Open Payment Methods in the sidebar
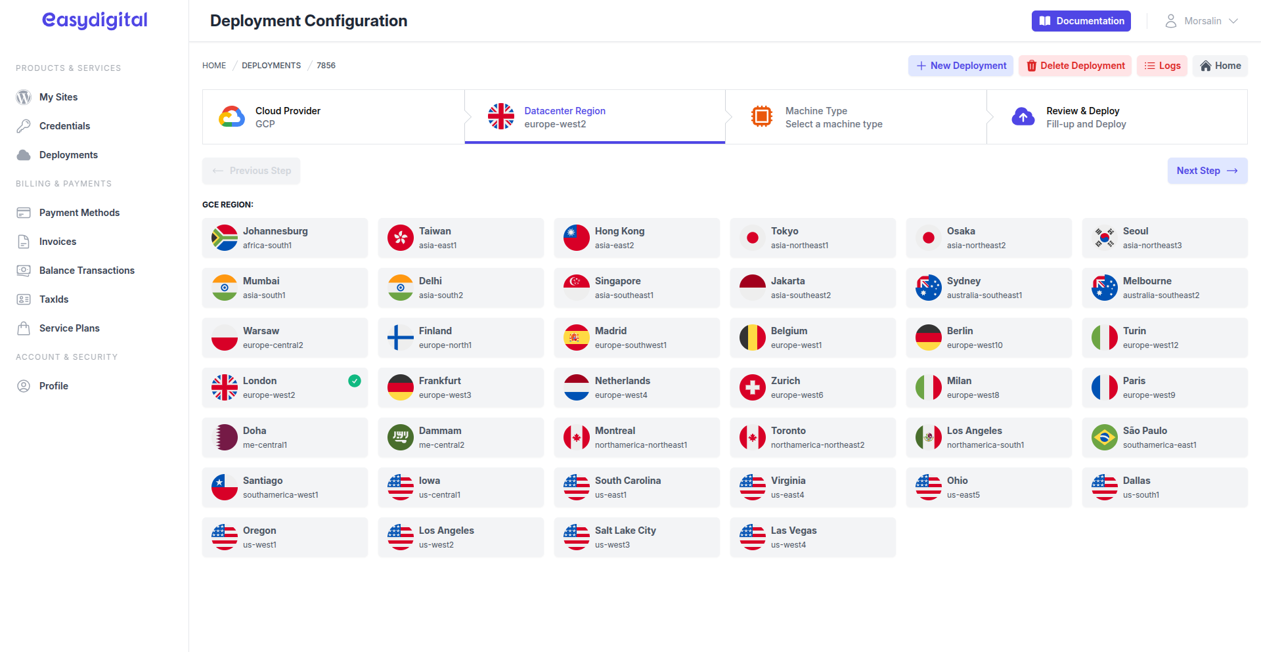Viewport: 1261px width, 652px height. 79,212
